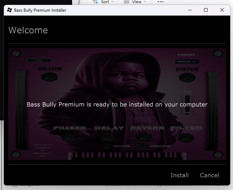Click the piano keyboard strip at the bottom
This screenshot has width=233, height=190.
tap(117, 155)
